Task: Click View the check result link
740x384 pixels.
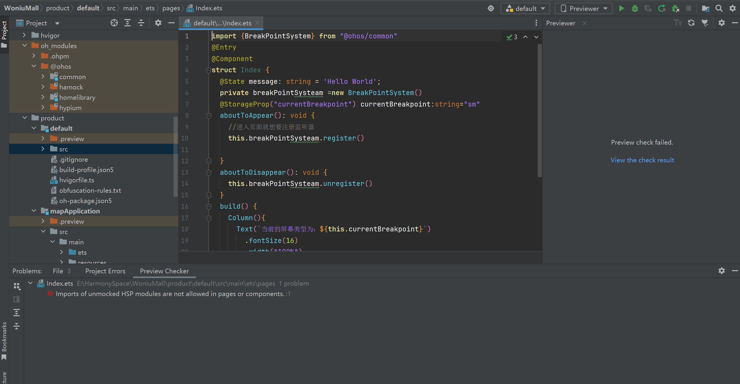Action: point(642,160)
